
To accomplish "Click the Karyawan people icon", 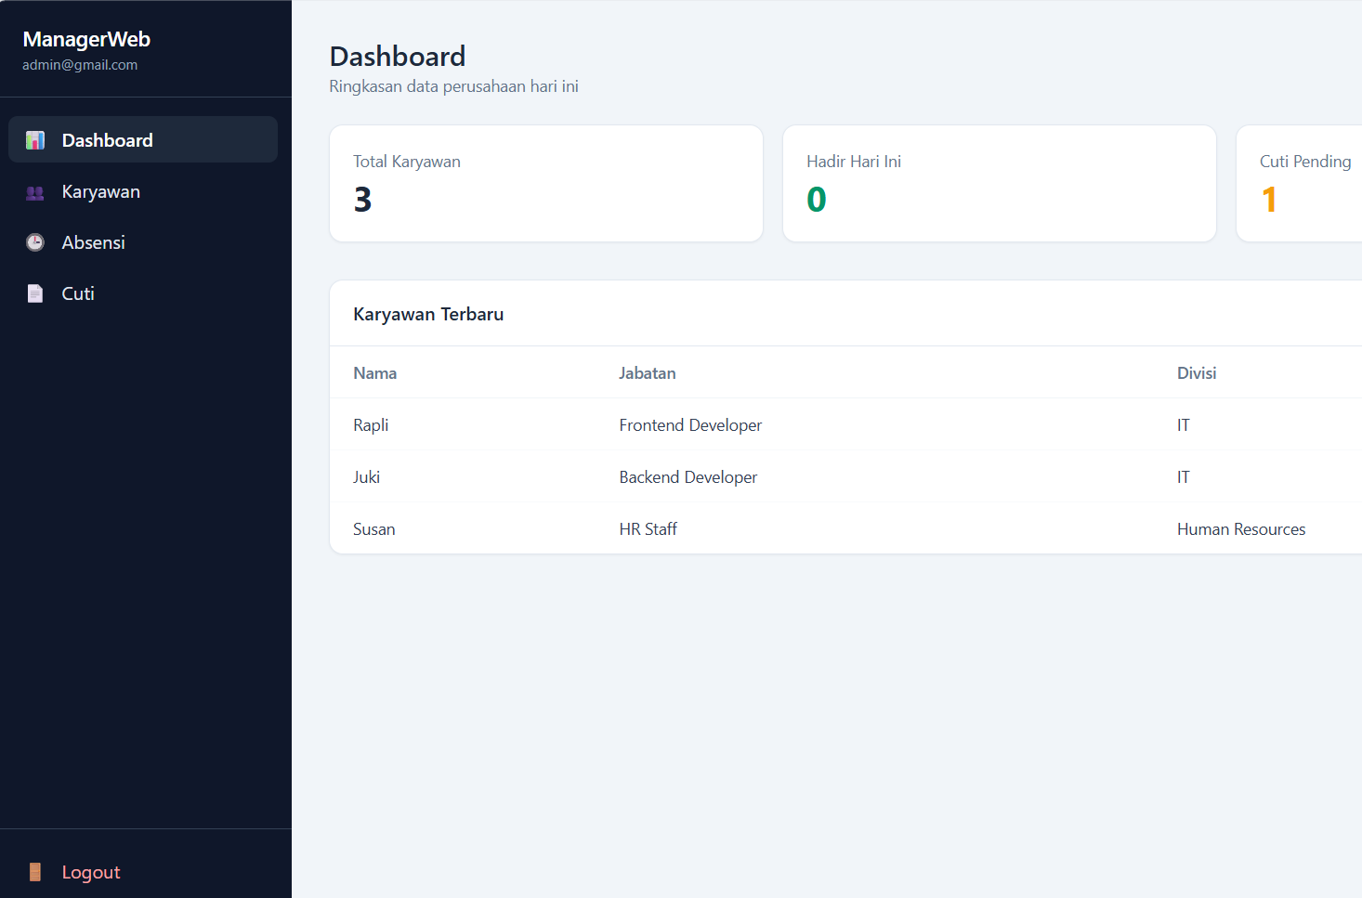I will point(35,192).
